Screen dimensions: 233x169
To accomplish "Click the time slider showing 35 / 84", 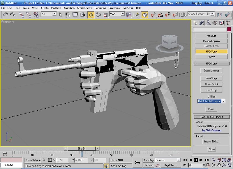I will [82, 149].
